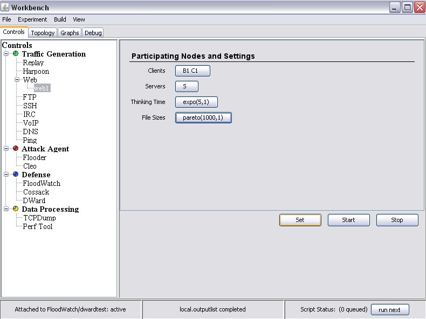Switch to the Graphs tab
The height and width of the screenshot is (319, 426).
pos(70,33)
